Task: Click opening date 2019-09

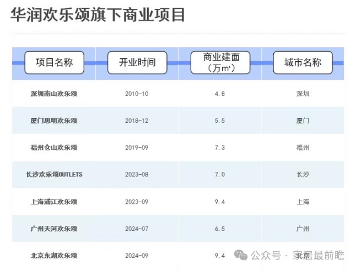Action: (x=137, y=148)
